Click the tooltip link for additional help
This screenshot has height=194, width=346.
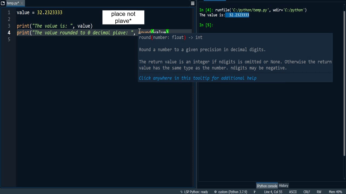(x=198, y=78)
